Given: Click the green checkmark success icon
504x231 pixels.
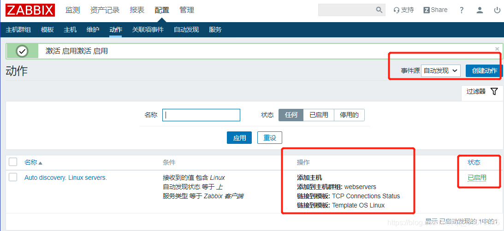Looking at the screenshot, I should tap(23, 51).
